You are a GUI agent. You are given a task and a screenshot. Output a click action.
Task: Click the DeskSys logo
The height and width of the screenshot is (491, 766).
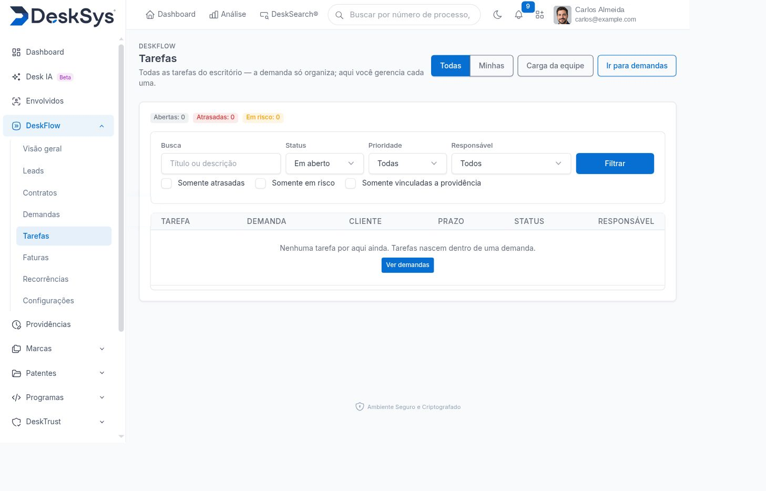(x=63, y=16)
